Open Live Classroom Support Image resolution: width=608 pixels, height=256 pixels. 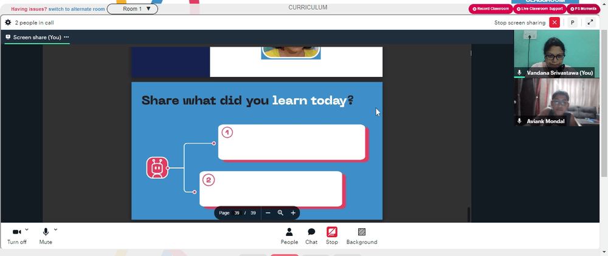[539, 9]
